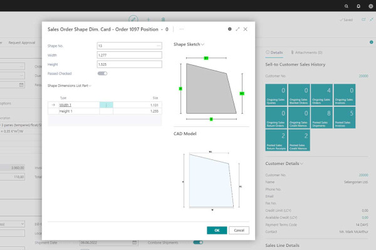Click the green left height marker on sketch
Image resolution: width=376 pixels, height=250 pixels.
(180, 89)
